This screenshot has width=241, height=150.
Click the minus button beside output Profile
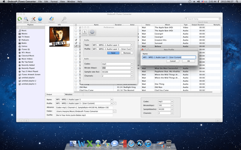(x=115, y=103)
